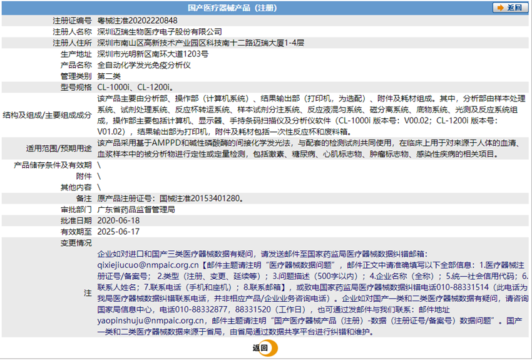Click the 生产地址 label
The width and height of the screenshot is (532, 360).
point(76,54)
